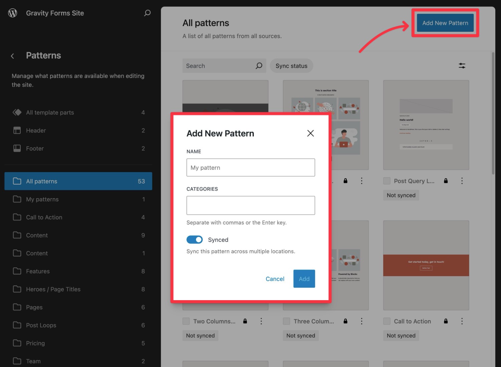Click the search magnifier in patterns search field
Viewport: 501px width, 367px height.
(x=259, y=66)
